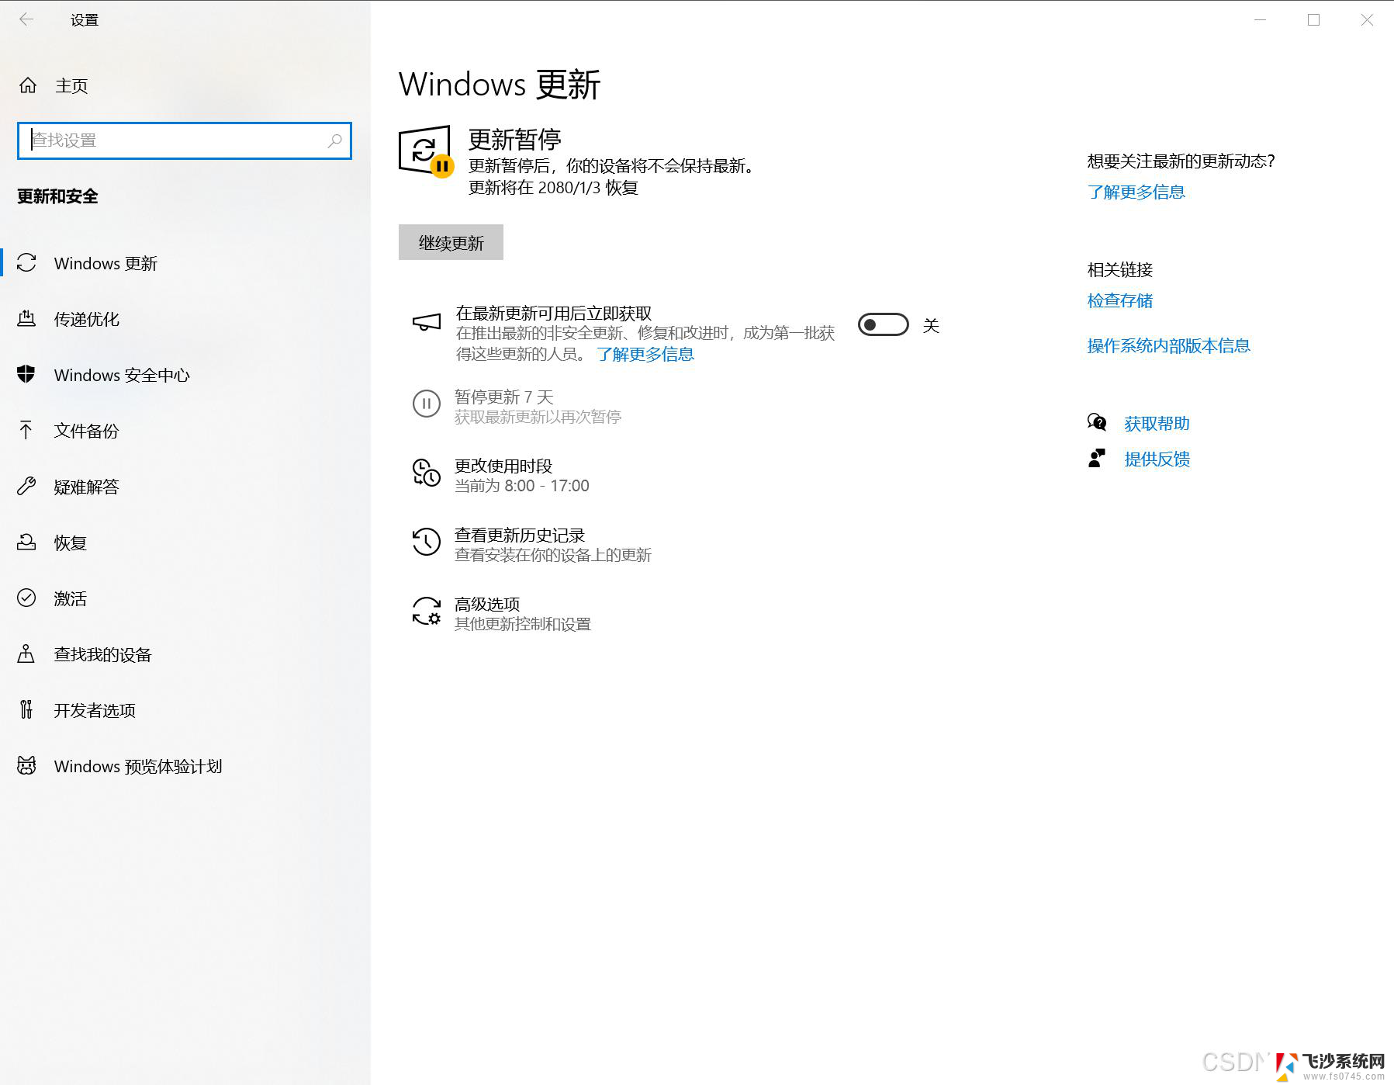Click the Activation checkmark circle icon
Screen dimensions: 1394x1085
click(x=26, y=598)
